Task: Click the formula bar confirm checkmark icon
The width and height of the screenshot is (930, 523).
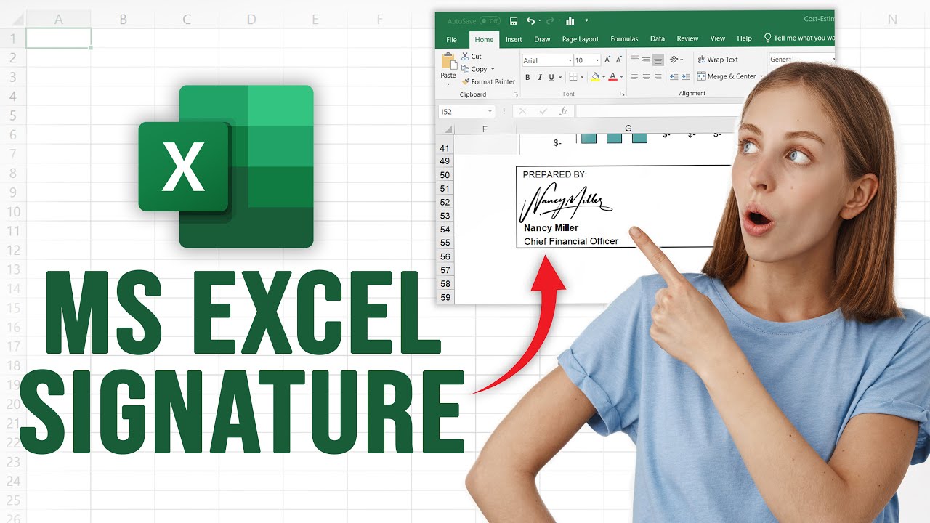Action: point(542,111)
